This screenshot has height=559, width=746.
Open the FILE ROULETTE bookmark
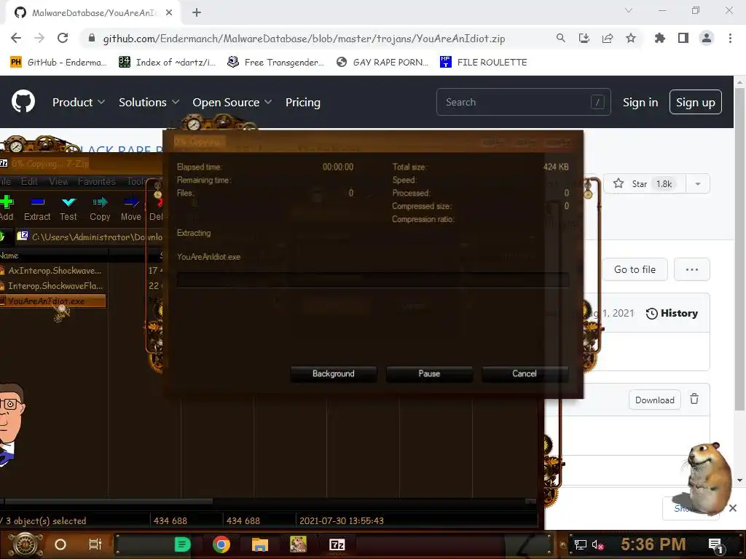[484, 63]
